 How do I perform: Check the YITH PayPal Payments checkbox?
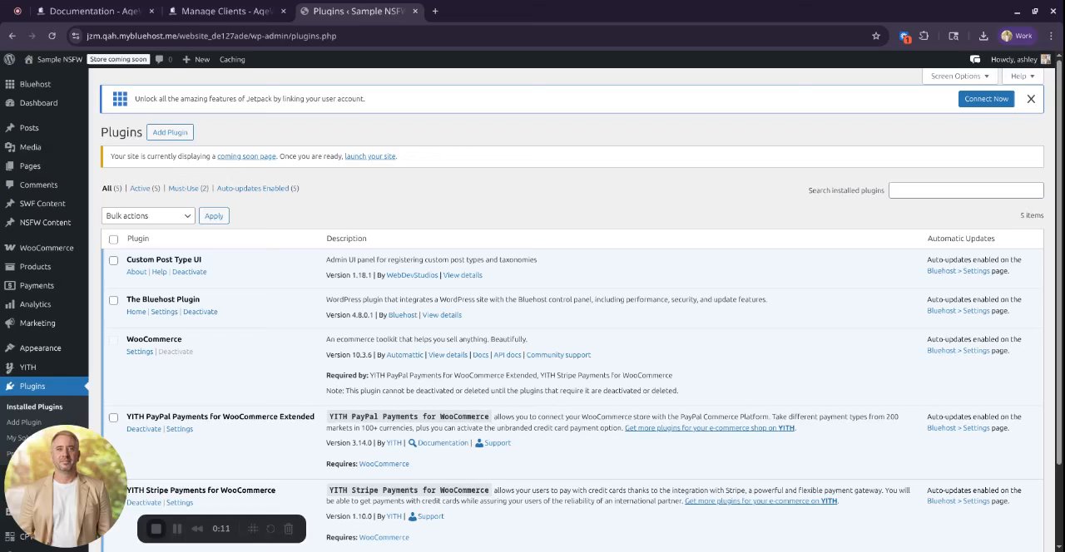[113, 417]
